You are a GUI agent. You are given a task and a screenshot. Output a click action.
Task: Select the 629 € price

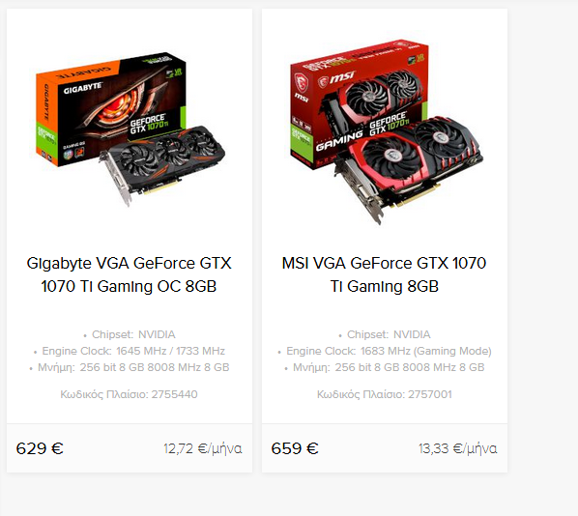coord(40,448)
